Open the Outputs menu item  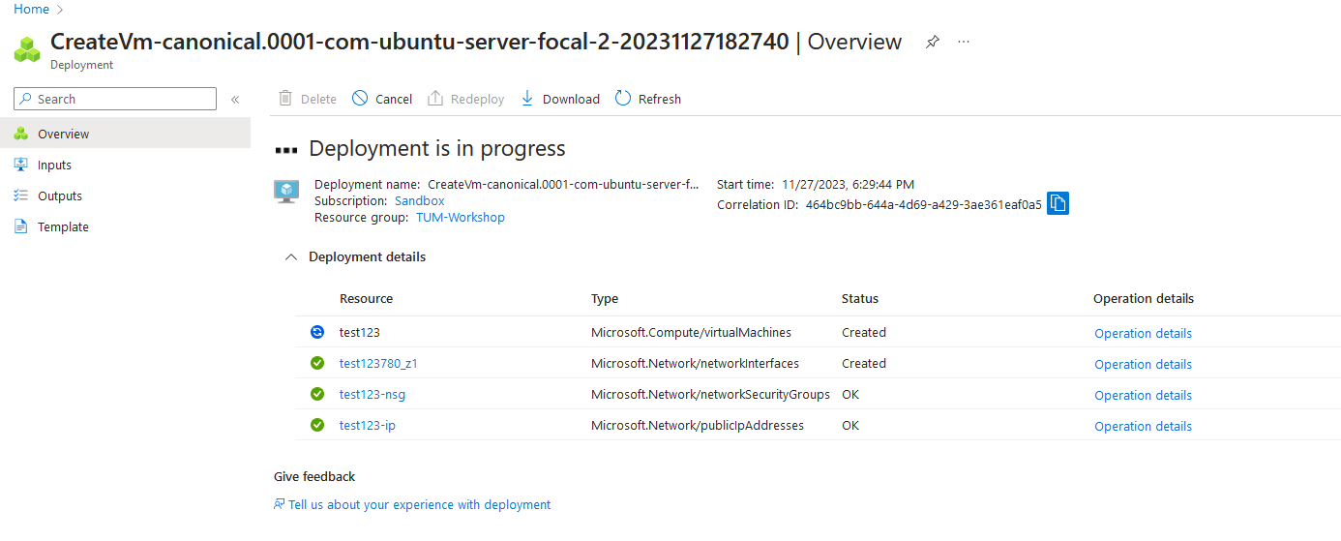[x=125, y=195]
